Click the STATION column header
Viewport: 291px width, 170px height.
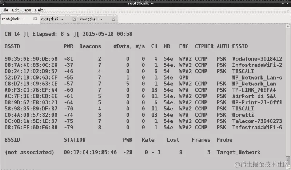pyautogui.click(x=75, y=140)
